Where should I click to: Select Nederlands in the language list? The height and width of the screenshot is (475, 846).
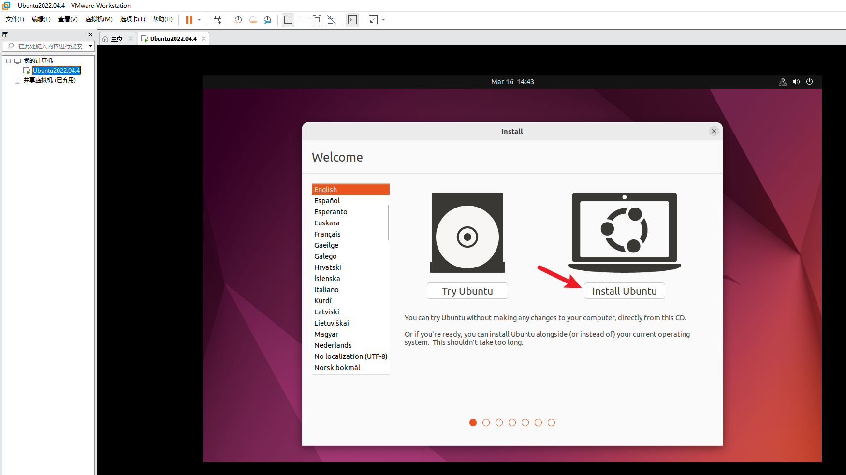(x=350, y=345)
